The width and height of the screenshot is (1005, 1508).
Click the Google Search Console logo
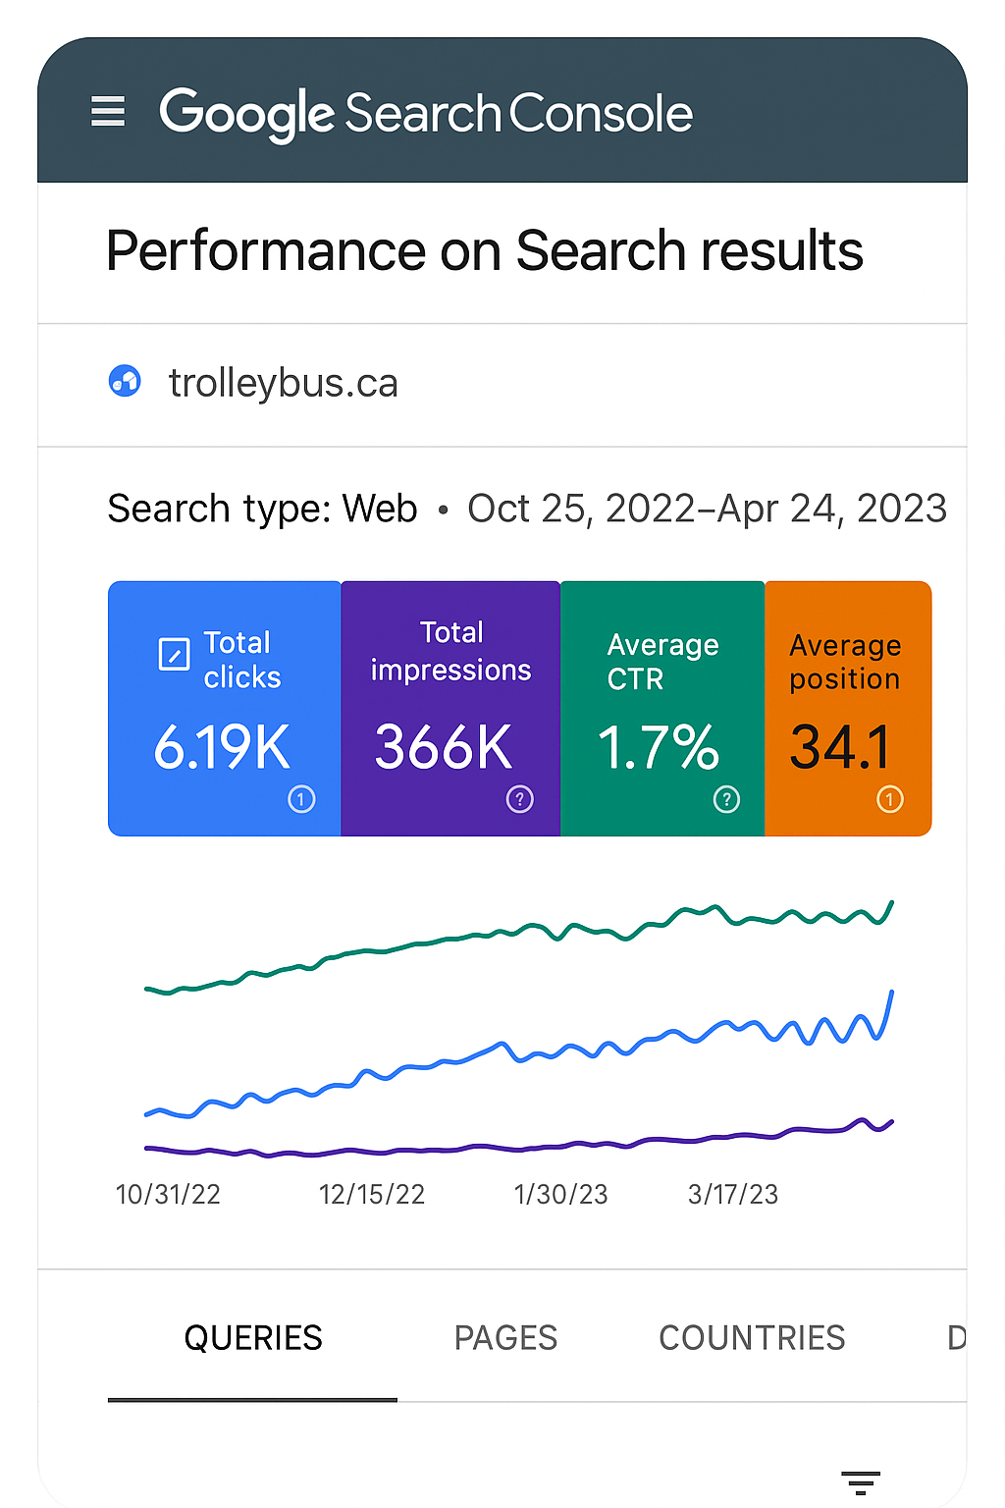click(426, 113)
